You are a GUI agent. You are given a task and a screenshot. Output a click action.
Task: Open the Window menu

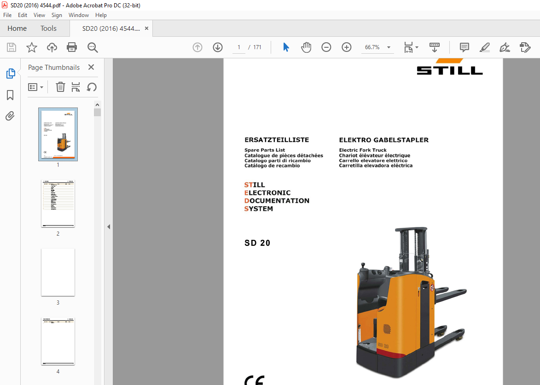point(79,15)
